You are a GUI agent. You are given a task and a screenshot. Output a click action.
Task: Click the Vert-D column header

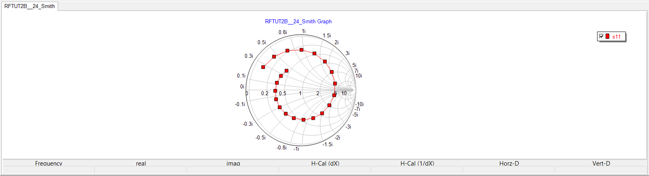coord(601,163)
